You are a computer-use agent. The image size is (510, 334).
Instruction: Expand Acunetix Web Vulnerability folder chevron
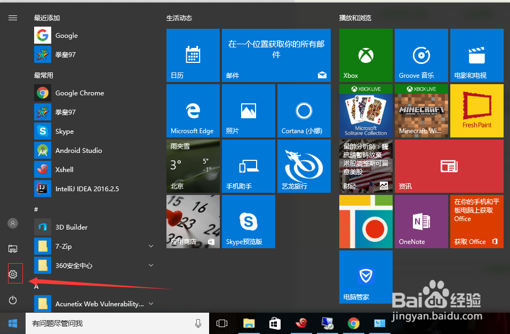click(x=151, y=304)
